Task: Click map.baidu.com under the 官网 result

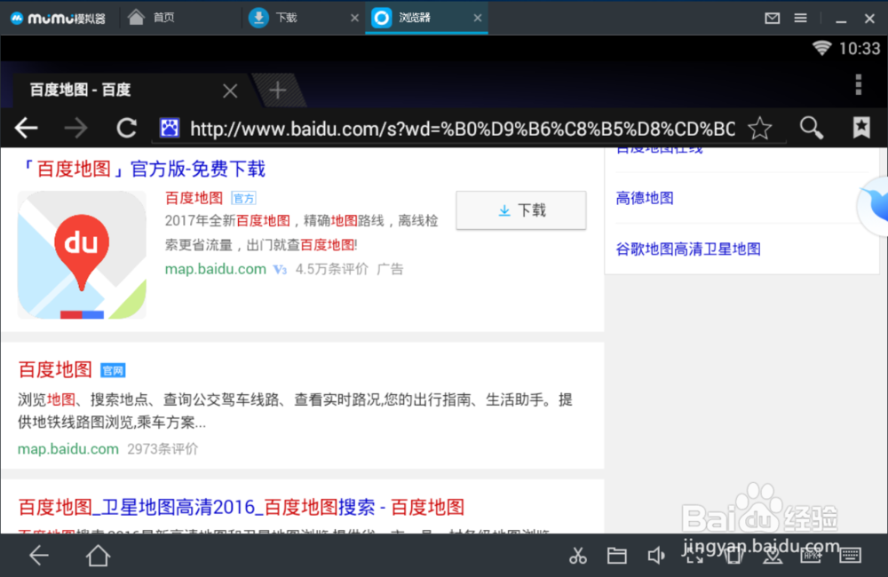Action: [68, 449]
